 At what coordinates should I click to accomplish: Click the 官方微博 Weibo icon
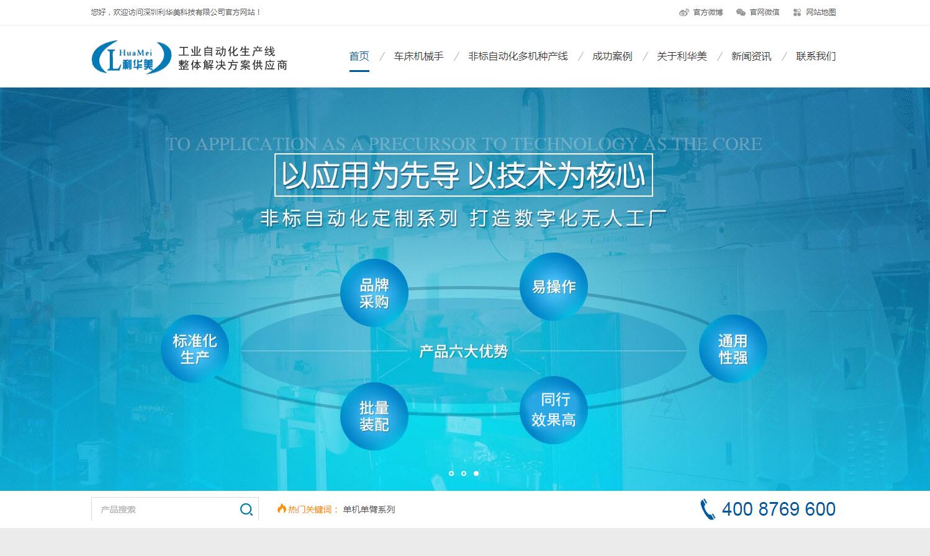coord(684,12)
